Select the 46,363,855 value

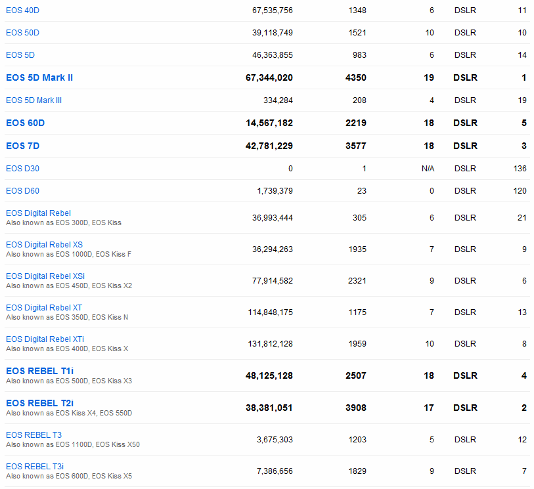(x=273, y=55)
